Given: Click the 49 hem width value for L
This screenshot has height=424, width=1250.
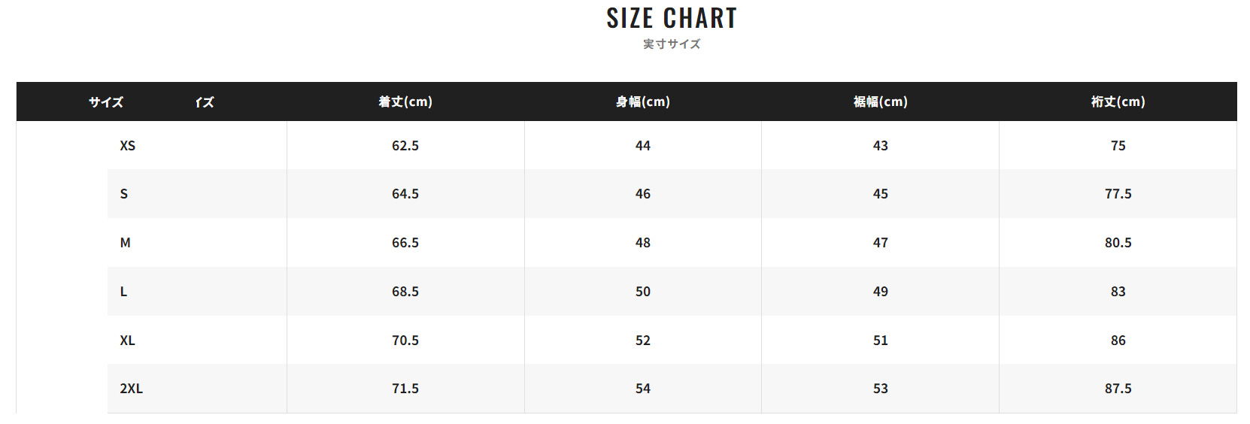Looking at the screenshot, I should (881, 292).
